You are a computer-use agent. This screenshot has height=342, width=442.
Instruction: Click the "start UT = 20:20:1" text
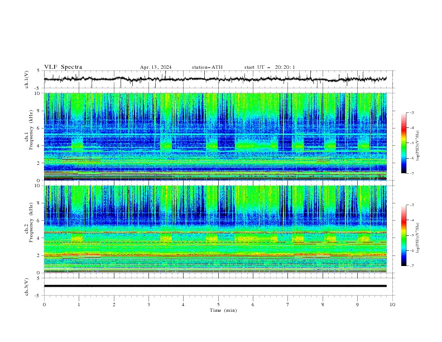pyautogui.click(x=270, y=67)
